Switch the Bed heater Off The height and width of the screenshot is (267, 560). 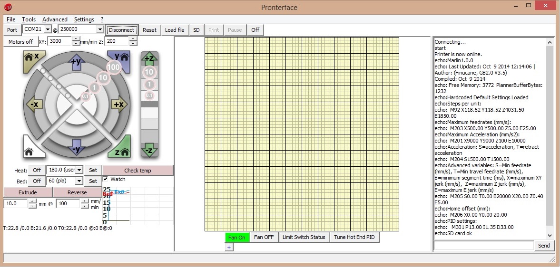tap(37, 181)
